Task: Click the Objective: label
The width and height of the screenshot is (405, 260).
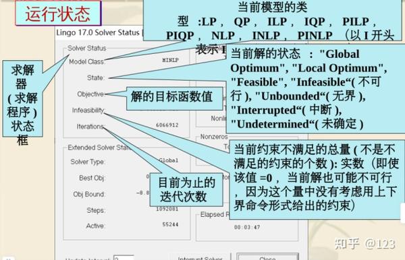Action: [91, 94]
